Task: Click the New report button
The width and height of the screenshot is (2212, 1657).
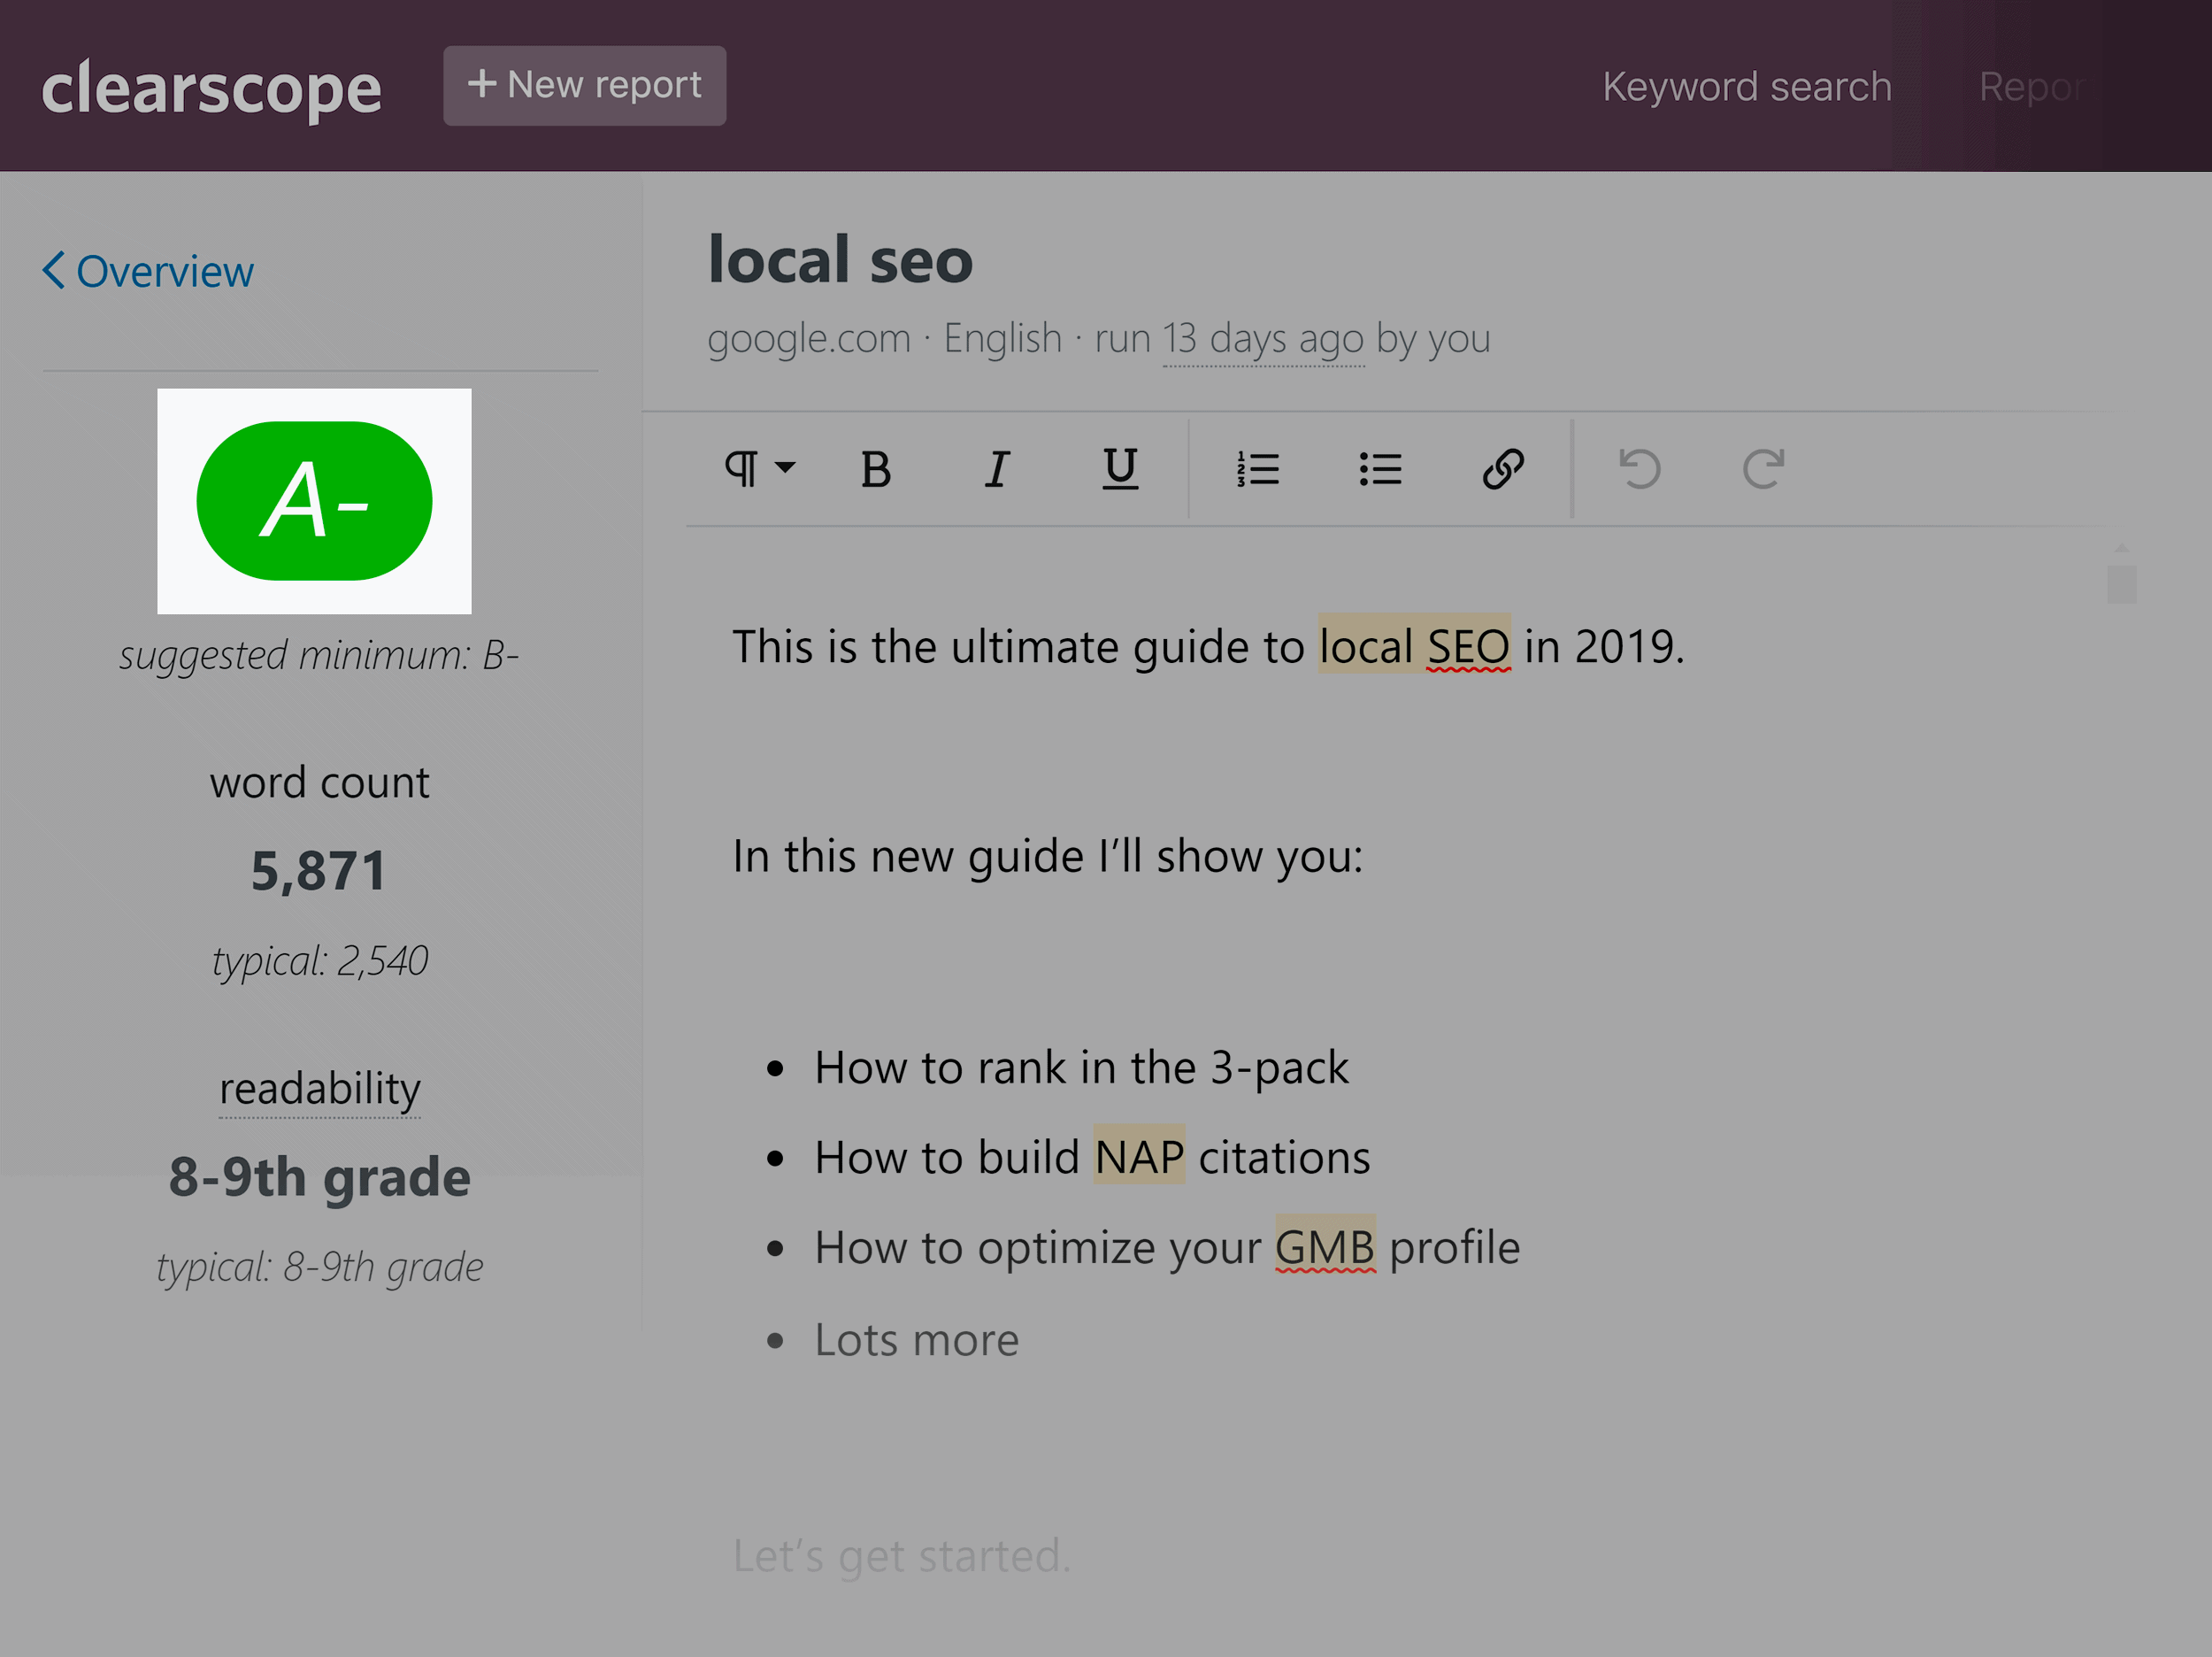Action: coord(588,81)
